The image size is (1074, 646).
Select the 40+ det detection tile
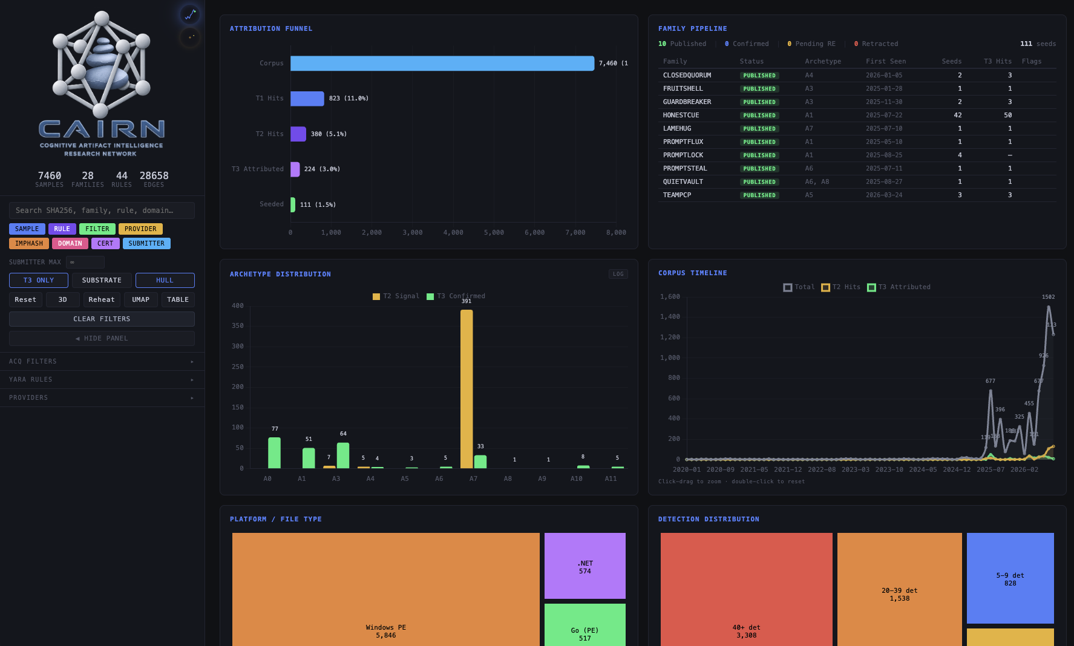(747, 590)
